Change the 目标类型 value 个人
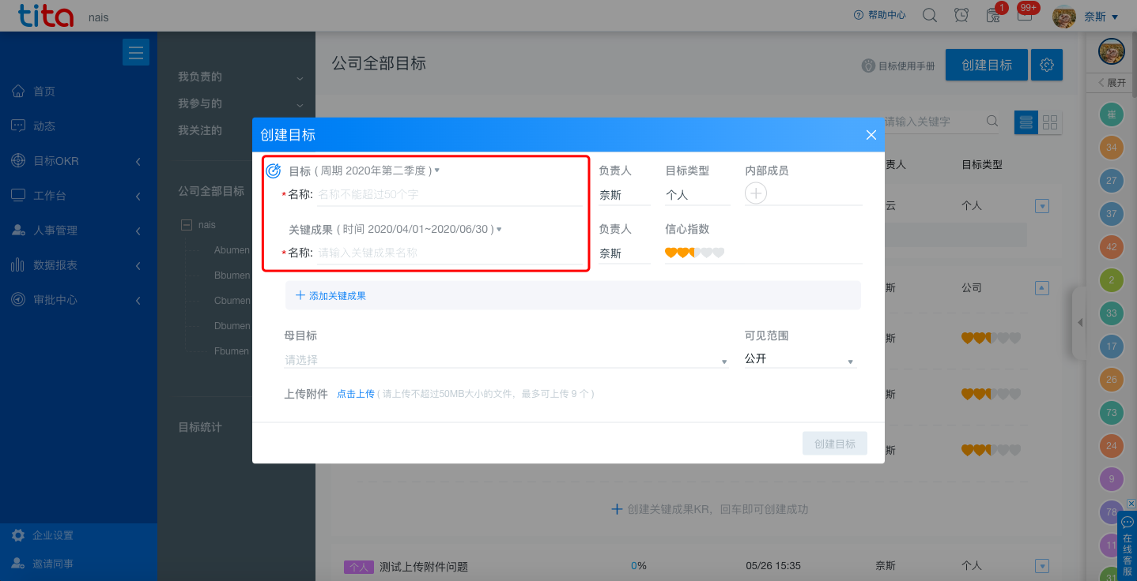 [697, 194]
